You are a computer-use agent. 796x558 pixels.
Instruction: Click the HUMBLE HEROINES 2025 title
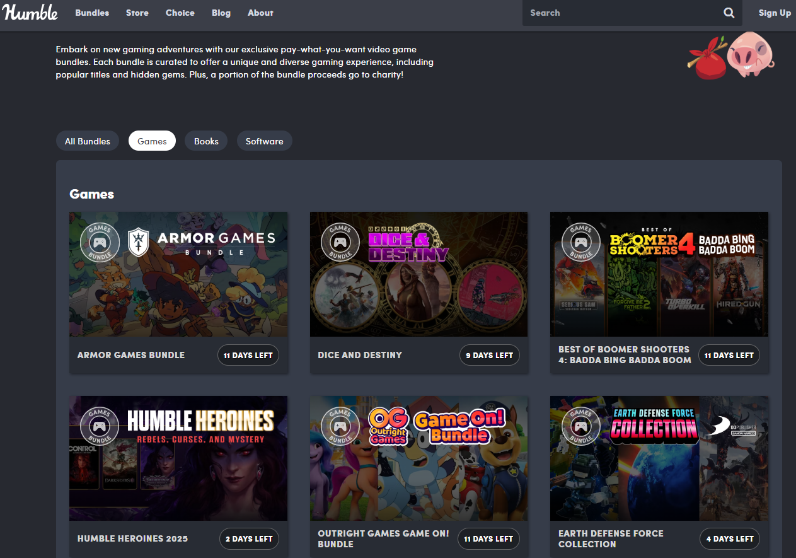tap(132, 539)
